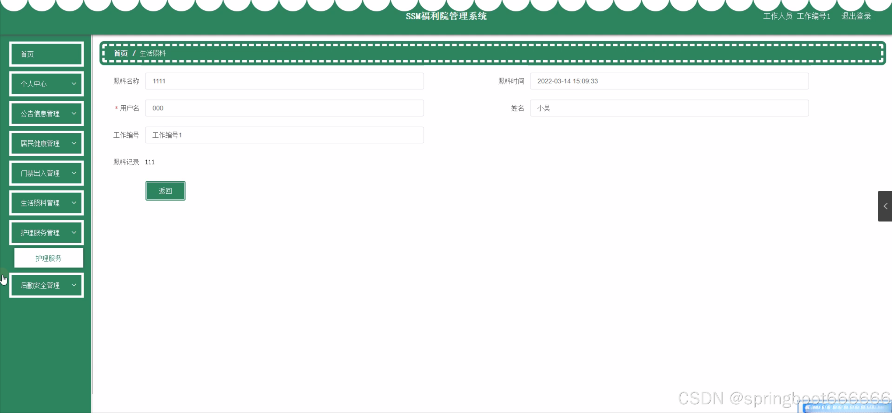Viewport: 892px width, 413px height.
Task: Click the SSM福利院管理系统 title
Action: coord(446,16)
